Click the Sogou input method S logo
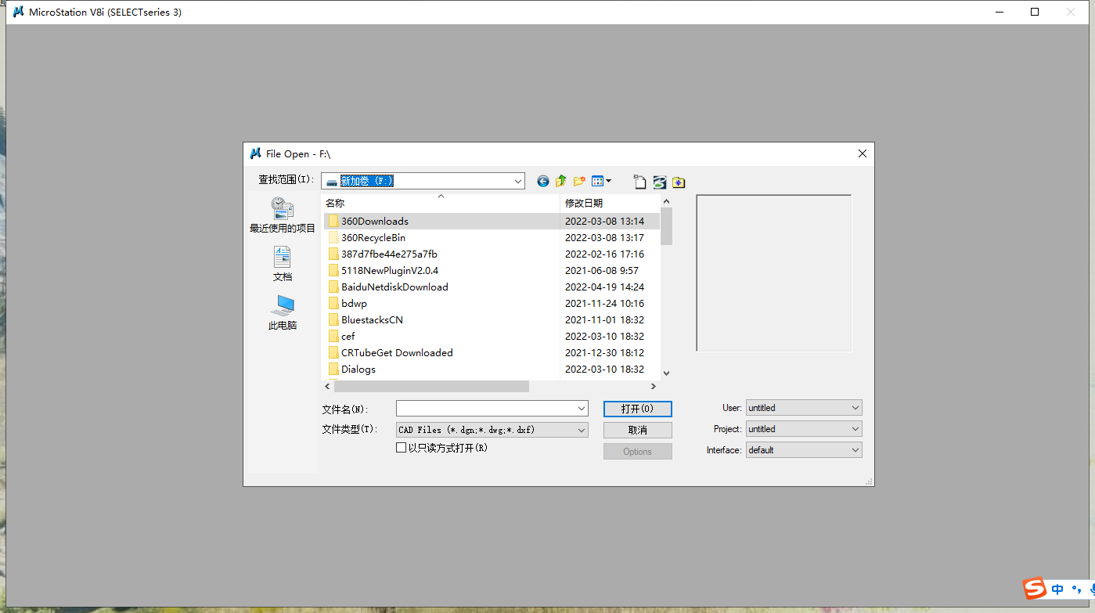The image size is (1095, 613). 1035,589
